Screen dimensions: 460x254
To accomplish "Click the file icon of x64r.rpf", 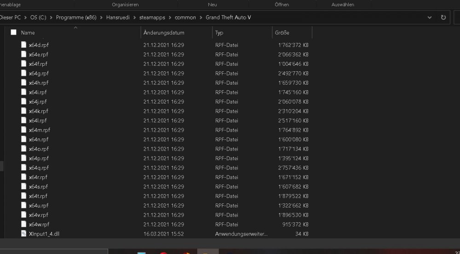I will [24, 177].
